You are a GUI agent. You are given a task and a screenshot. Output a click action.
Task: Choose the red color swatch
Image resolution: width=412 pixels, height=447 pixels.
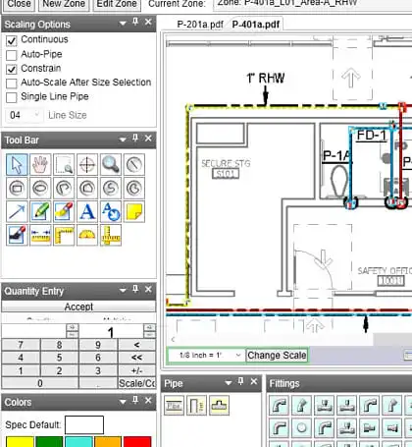pyautogui.click(x=137, y=442)
